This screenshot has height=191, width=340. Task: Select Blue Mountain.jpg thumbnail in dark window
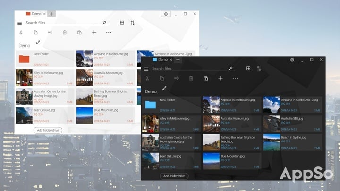[211, 161]
